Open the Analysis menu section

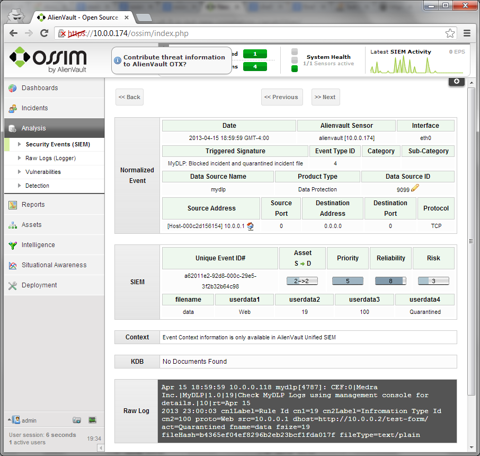coord(55,128)
